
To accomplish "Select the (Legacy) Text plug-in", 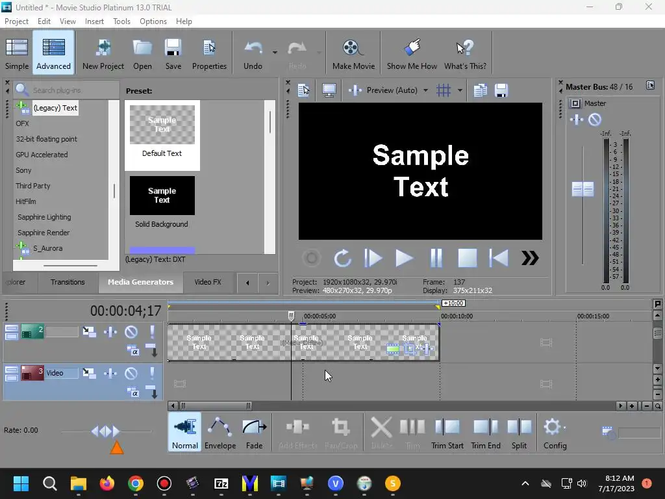I will point(55,108).
